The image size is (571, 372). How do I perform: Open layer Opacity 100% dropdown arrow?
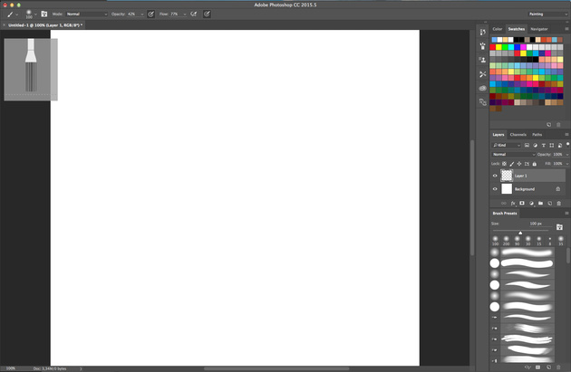coord(566,155)
